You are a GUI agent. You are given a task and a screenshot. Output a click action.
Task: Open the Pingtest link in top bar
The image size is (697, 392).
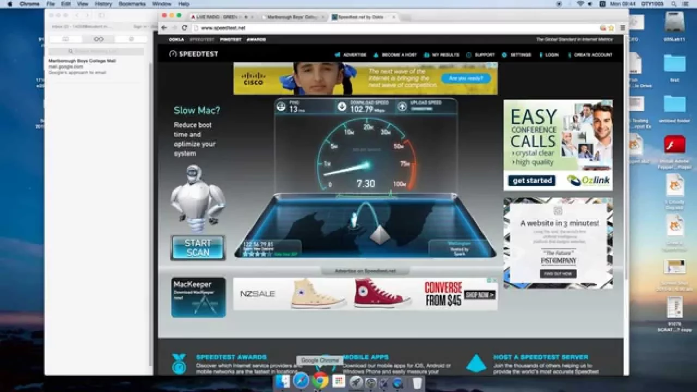pos(230,40)
